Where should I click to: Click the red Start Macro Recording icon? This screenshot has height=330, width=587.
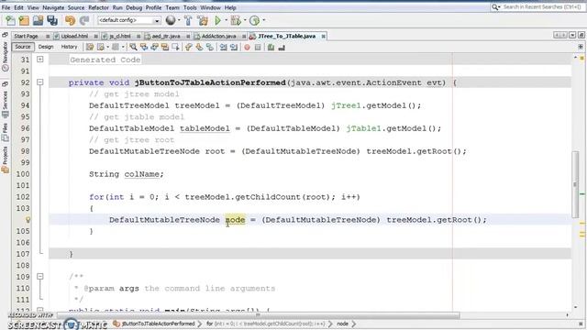tap(247, 47)
